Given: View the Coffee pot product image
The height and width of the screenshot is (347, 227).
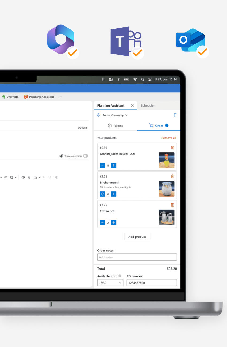Looking at the screenshot, I should [167, 217].
